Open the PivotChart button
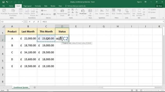This screenshot has width=165, height=92. coord(83,12)
